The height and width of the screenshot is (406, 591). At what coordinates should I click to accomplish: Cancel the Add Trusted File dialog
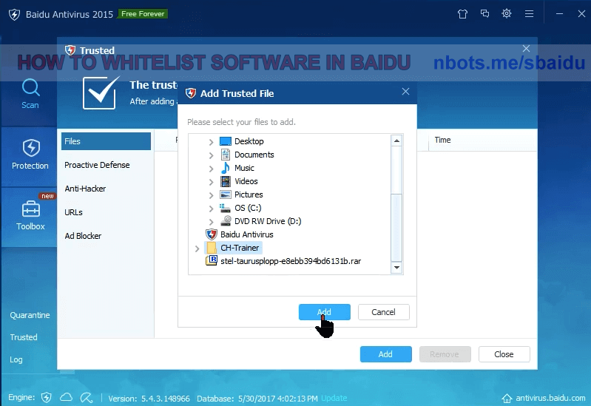(x=384, y=312)
